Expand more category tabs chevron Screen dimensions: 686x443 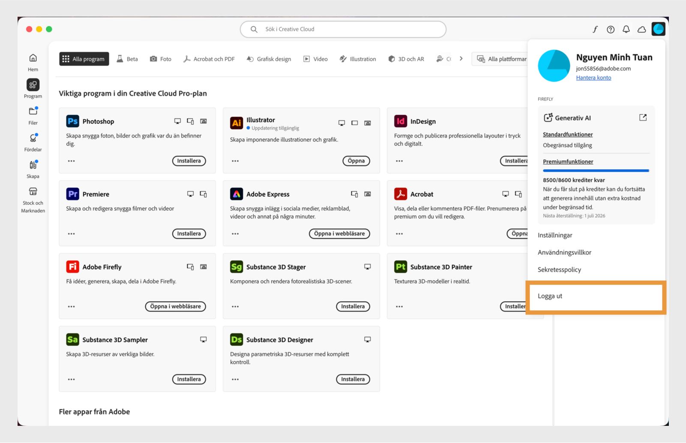click(x=461, y=59)
